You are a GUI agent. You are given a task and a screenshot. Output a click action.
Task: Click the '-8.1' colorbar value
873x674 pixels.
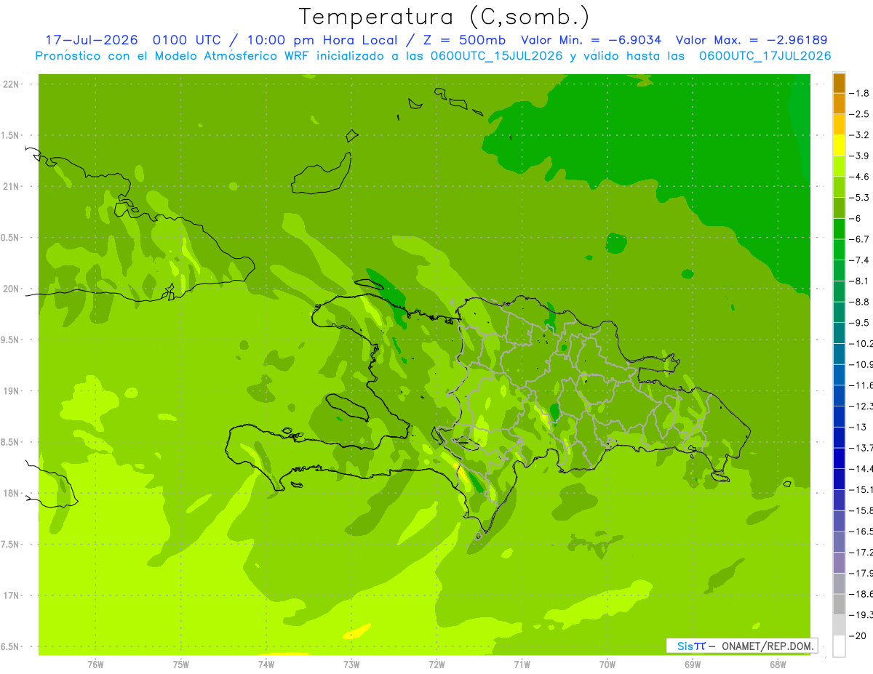tap(859, 281)
